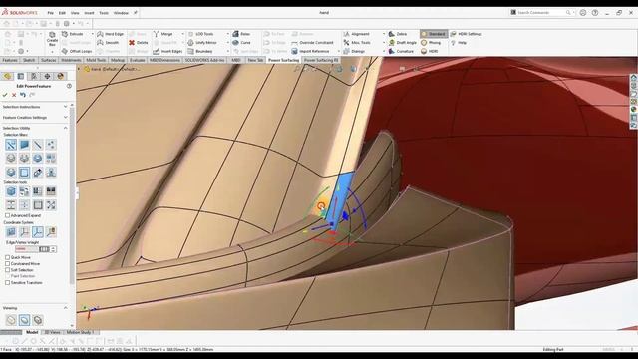Accept the feature with green checkmark

pyautogui.click(x=5, y=95)
